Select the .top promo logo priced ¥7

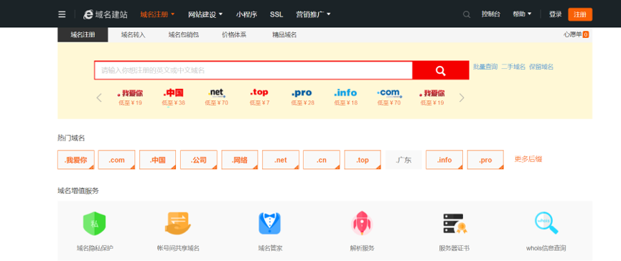[x=259, y=92]
